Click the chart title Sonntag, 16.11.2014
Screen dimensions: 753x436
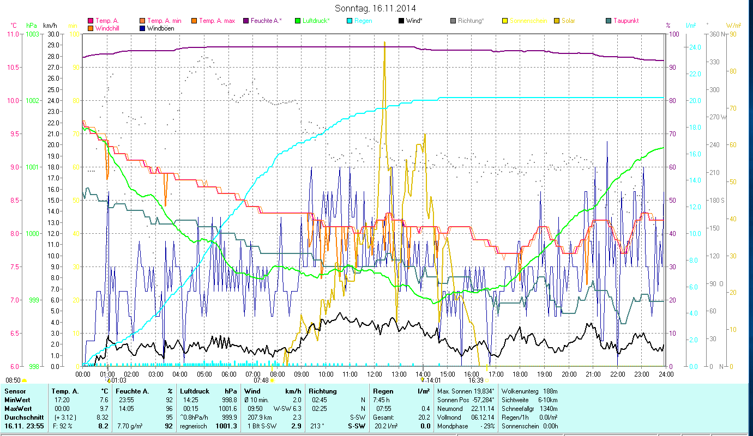point(376,9)
